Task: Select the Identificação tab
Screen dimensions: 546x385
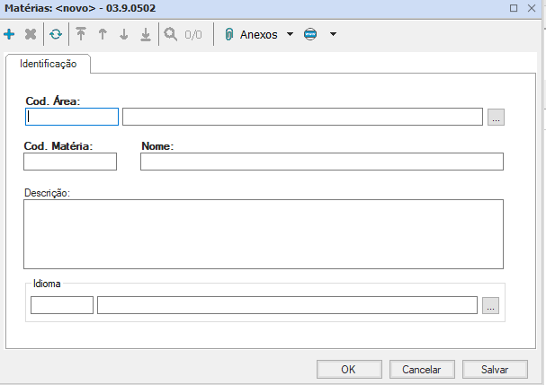Action: 49,65
